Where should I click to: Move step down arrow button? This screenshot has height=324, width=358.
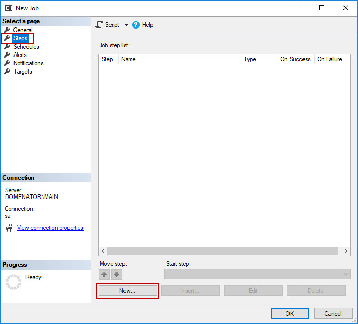116,274
